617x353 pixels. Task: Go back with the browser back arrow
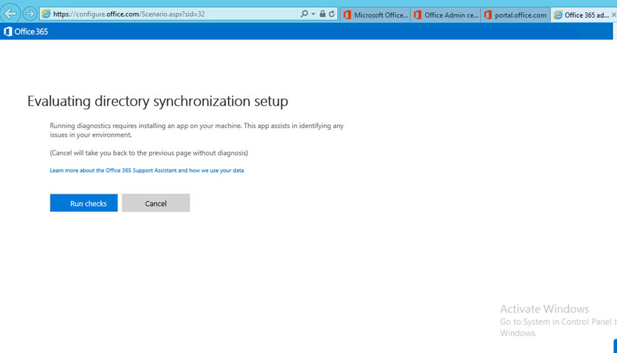tap(11, 13)
